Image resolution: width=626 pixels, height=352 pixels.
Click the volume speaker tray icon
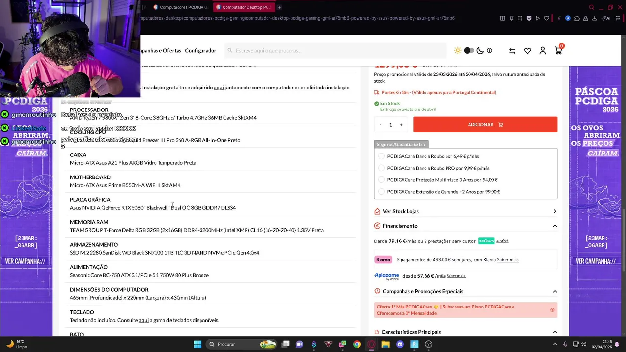point(583,344)
